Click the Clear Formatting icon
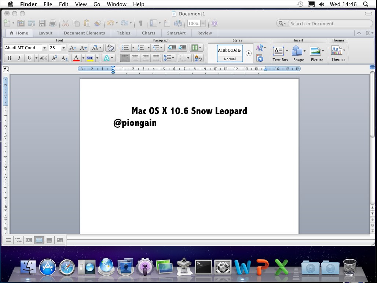This screenshot has width=377, height=283. click(x=110, y=48)
